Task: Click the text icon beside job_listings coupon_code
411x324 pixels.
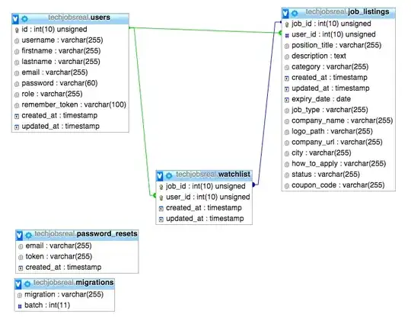Action: [x=287, y=186]
